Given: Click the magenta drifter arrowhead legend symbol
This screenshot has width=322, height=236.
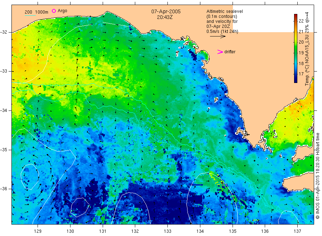Looking at the screenshot, I should coord(220,52).
